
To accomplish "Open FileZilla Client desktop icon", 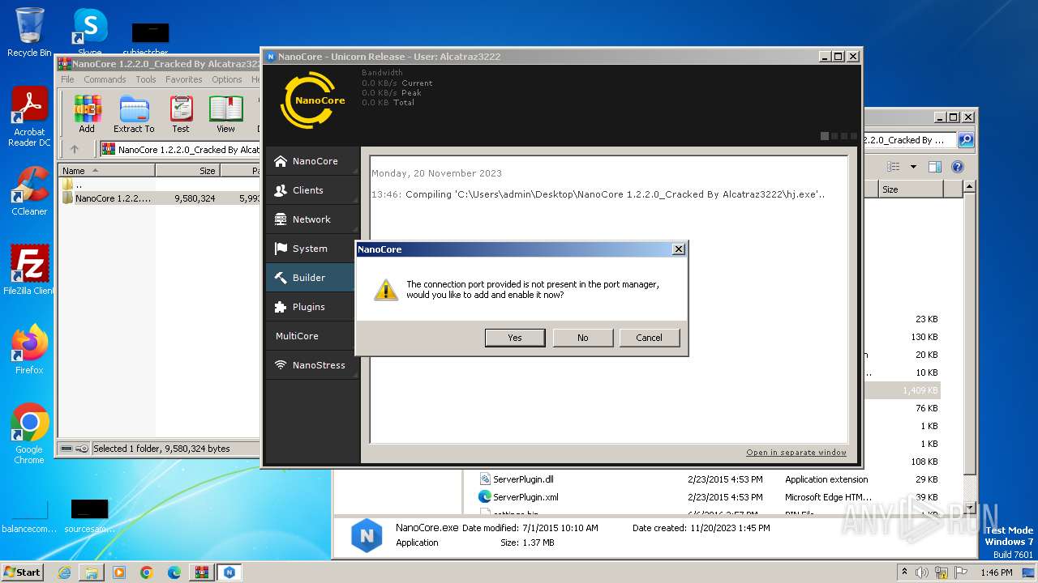I will [x=29, y=270].
